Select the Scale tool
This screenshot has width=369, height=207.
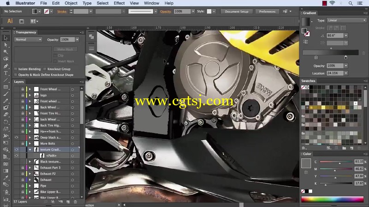(6, 129)
